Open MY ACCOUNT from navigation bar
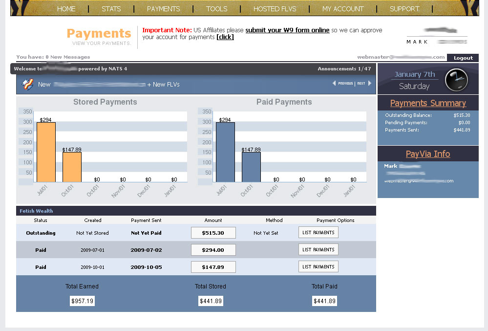488x331 pixels. coord(343,9)
